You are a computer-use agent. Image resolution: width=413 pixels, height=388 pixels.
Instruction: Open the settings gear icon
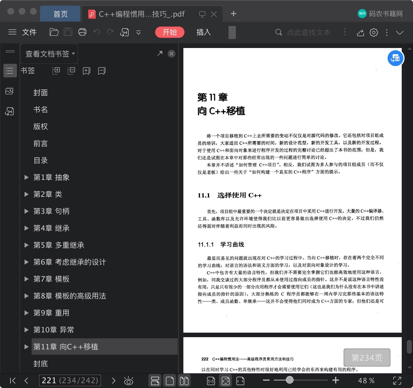374,32
